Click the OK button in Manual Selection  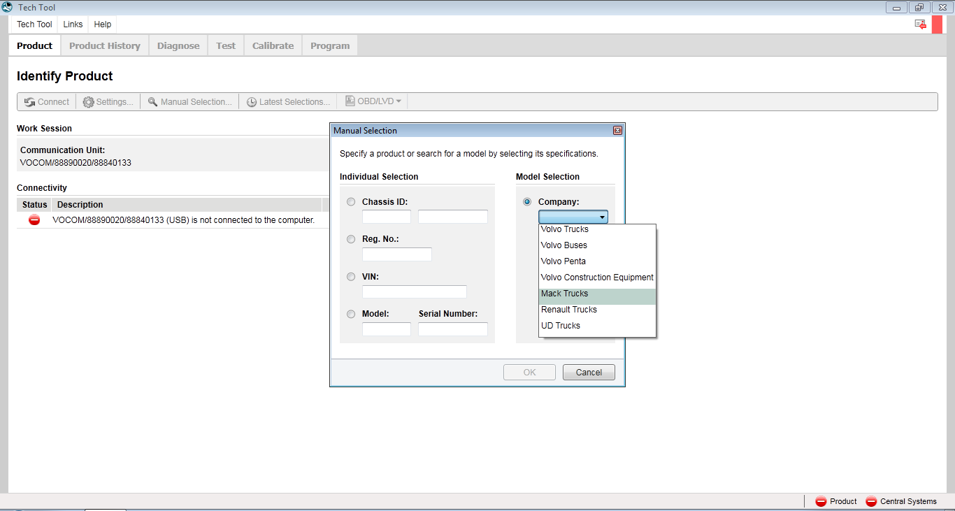point(529,373)
